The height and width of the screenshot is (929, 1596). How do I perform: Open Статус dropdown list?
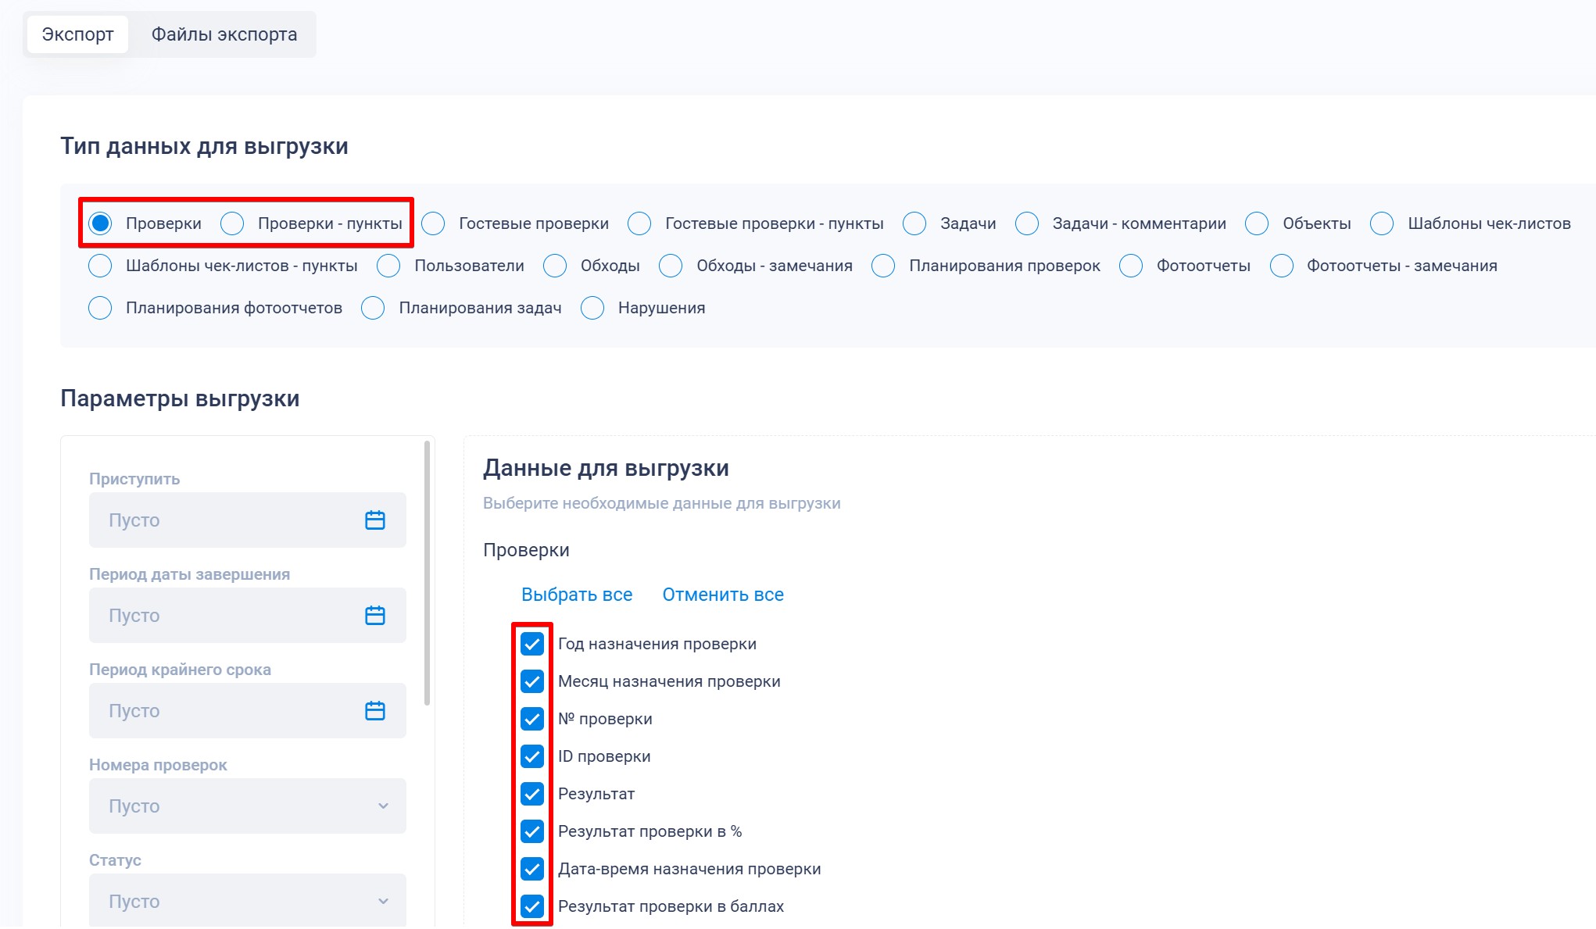[x=247, y=901]
